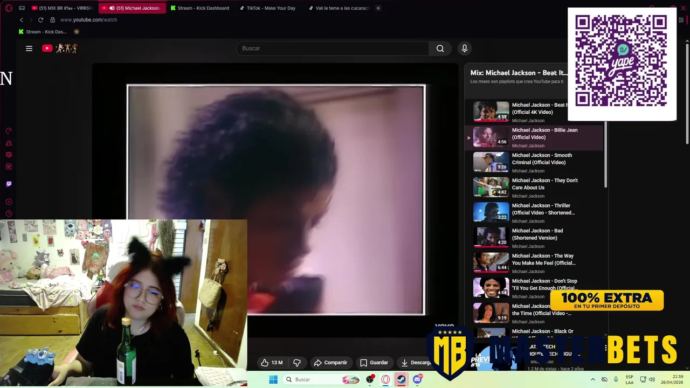The image size is (690, 388).
Task: Open the taskbar microphone indicator
Action: click(x=616, y=379)
